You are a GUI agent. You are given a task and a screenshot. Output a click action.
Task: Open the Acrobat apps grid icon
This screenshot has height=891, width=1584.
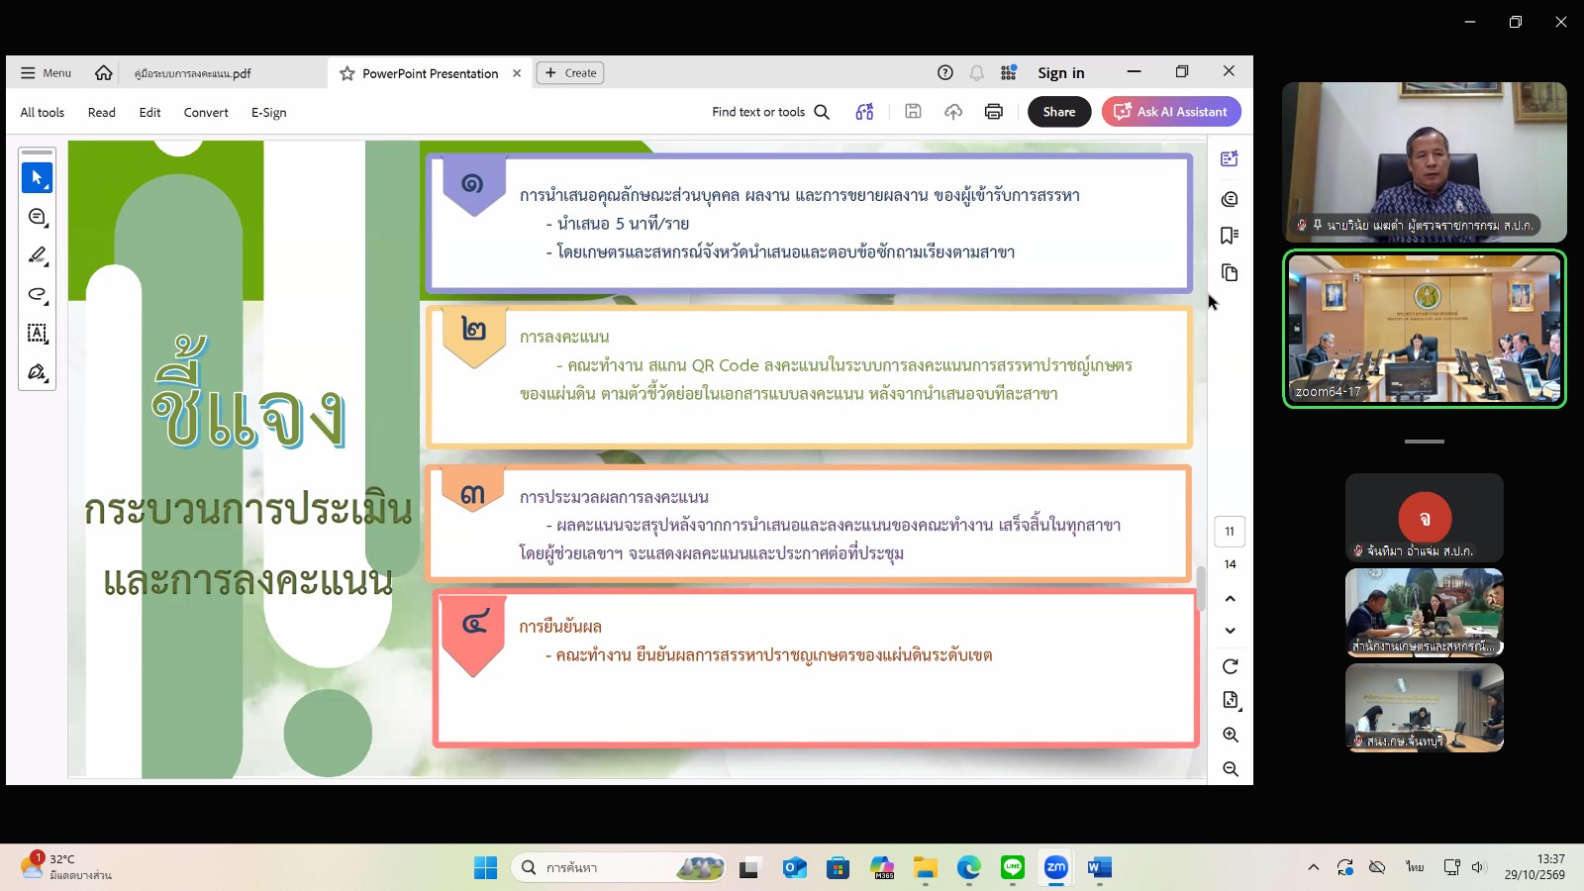1009,72
